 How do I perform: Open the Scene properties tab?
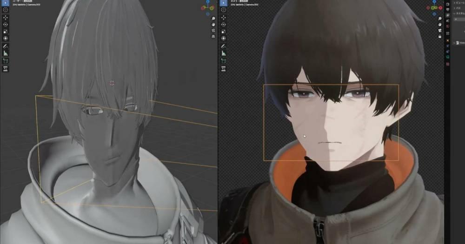(x=448, y=20)
